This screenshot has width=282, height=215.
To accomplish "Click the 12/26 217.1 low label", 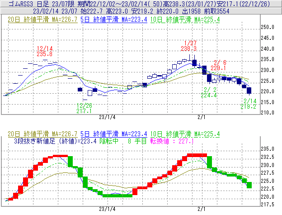I will point(84,108).
